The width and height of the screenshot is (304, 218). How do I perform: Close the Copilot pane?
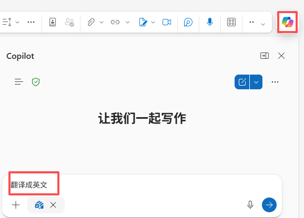point(281,56)
